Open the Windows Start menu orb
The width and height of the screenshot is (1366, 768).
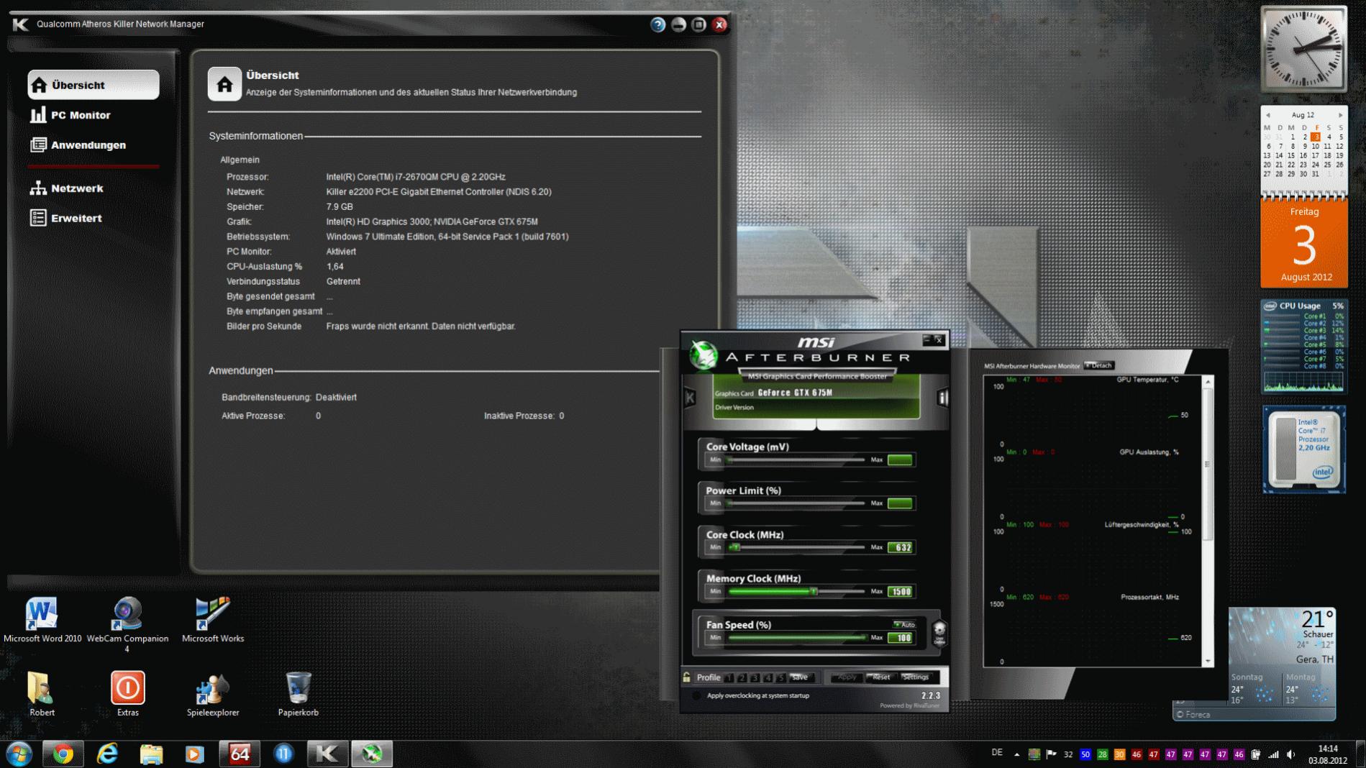coord(19,754)
